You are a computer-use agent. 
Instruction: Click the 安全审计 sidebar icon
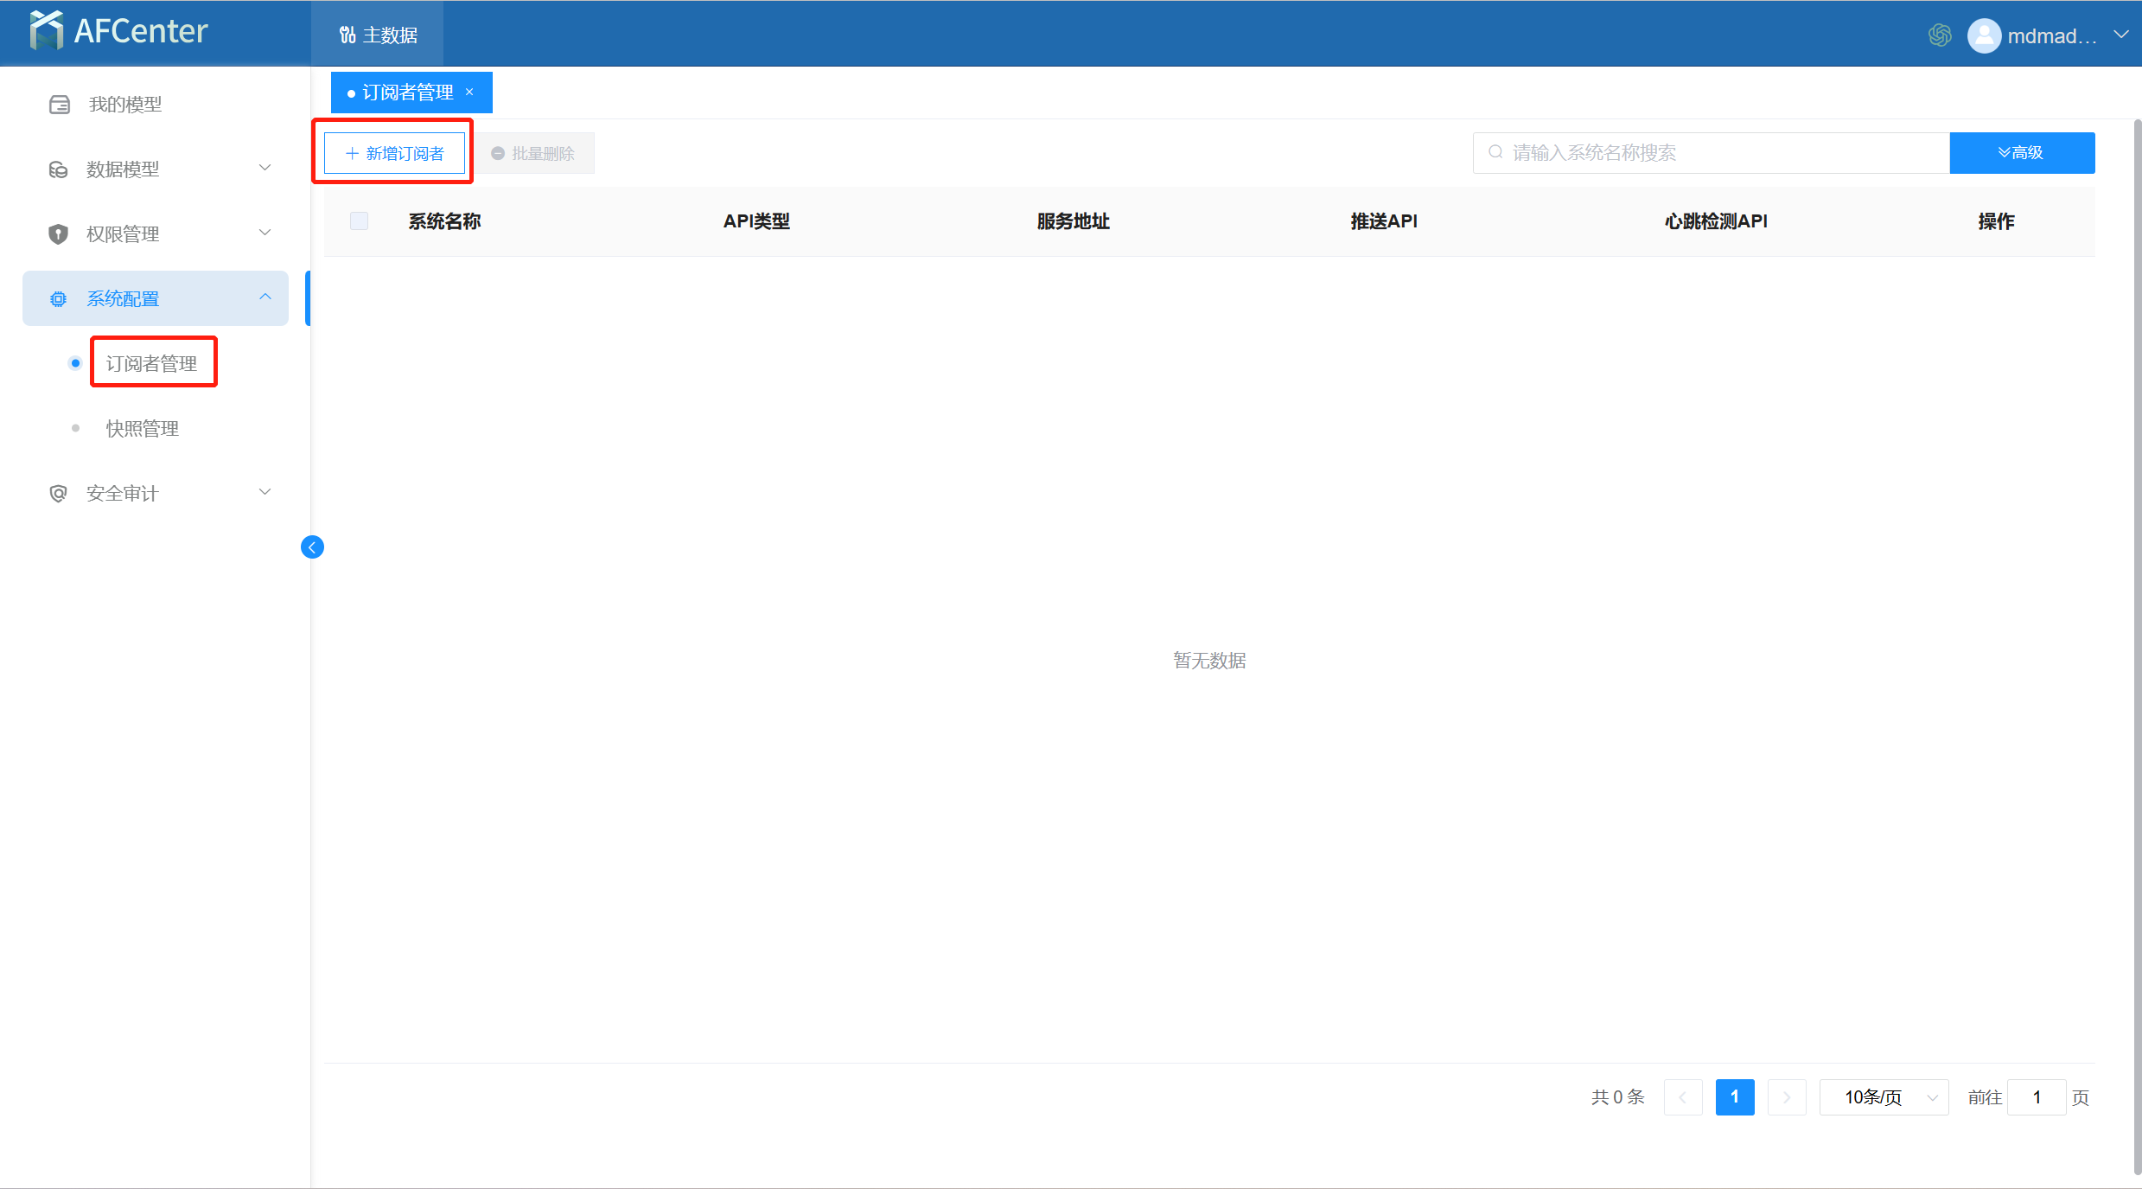point(58,493)
